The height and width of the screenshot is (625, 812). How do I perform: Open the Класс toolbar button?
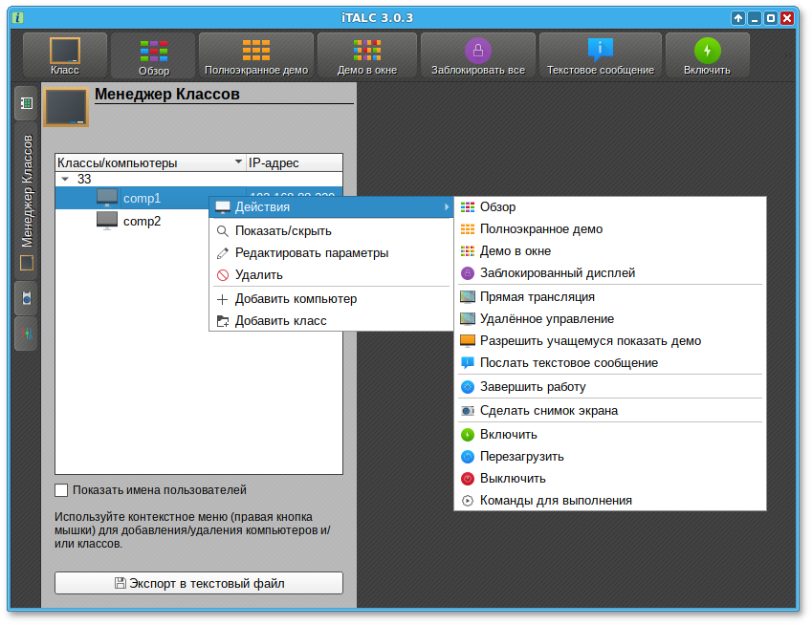(65, 55)
